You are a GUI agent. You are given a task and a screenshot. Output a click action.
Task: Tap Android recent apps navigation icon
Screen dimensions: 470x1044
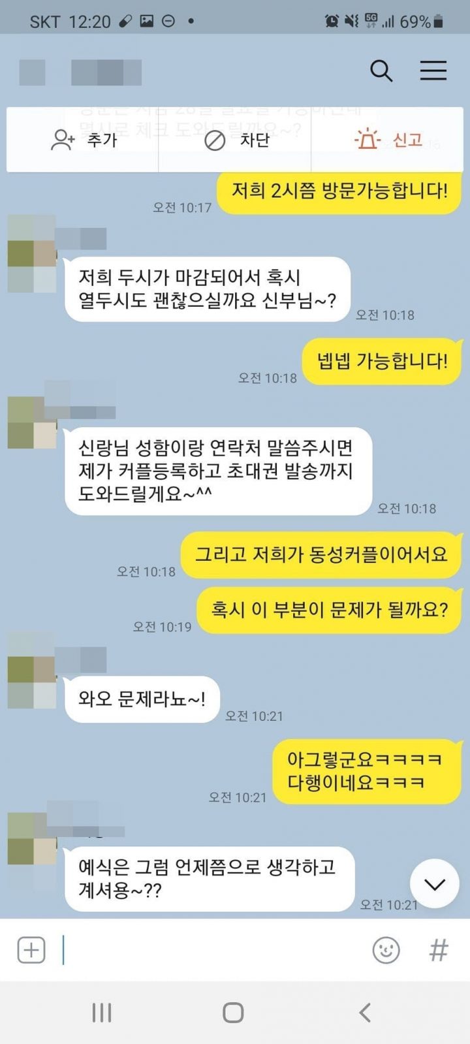coord(102,1013)
